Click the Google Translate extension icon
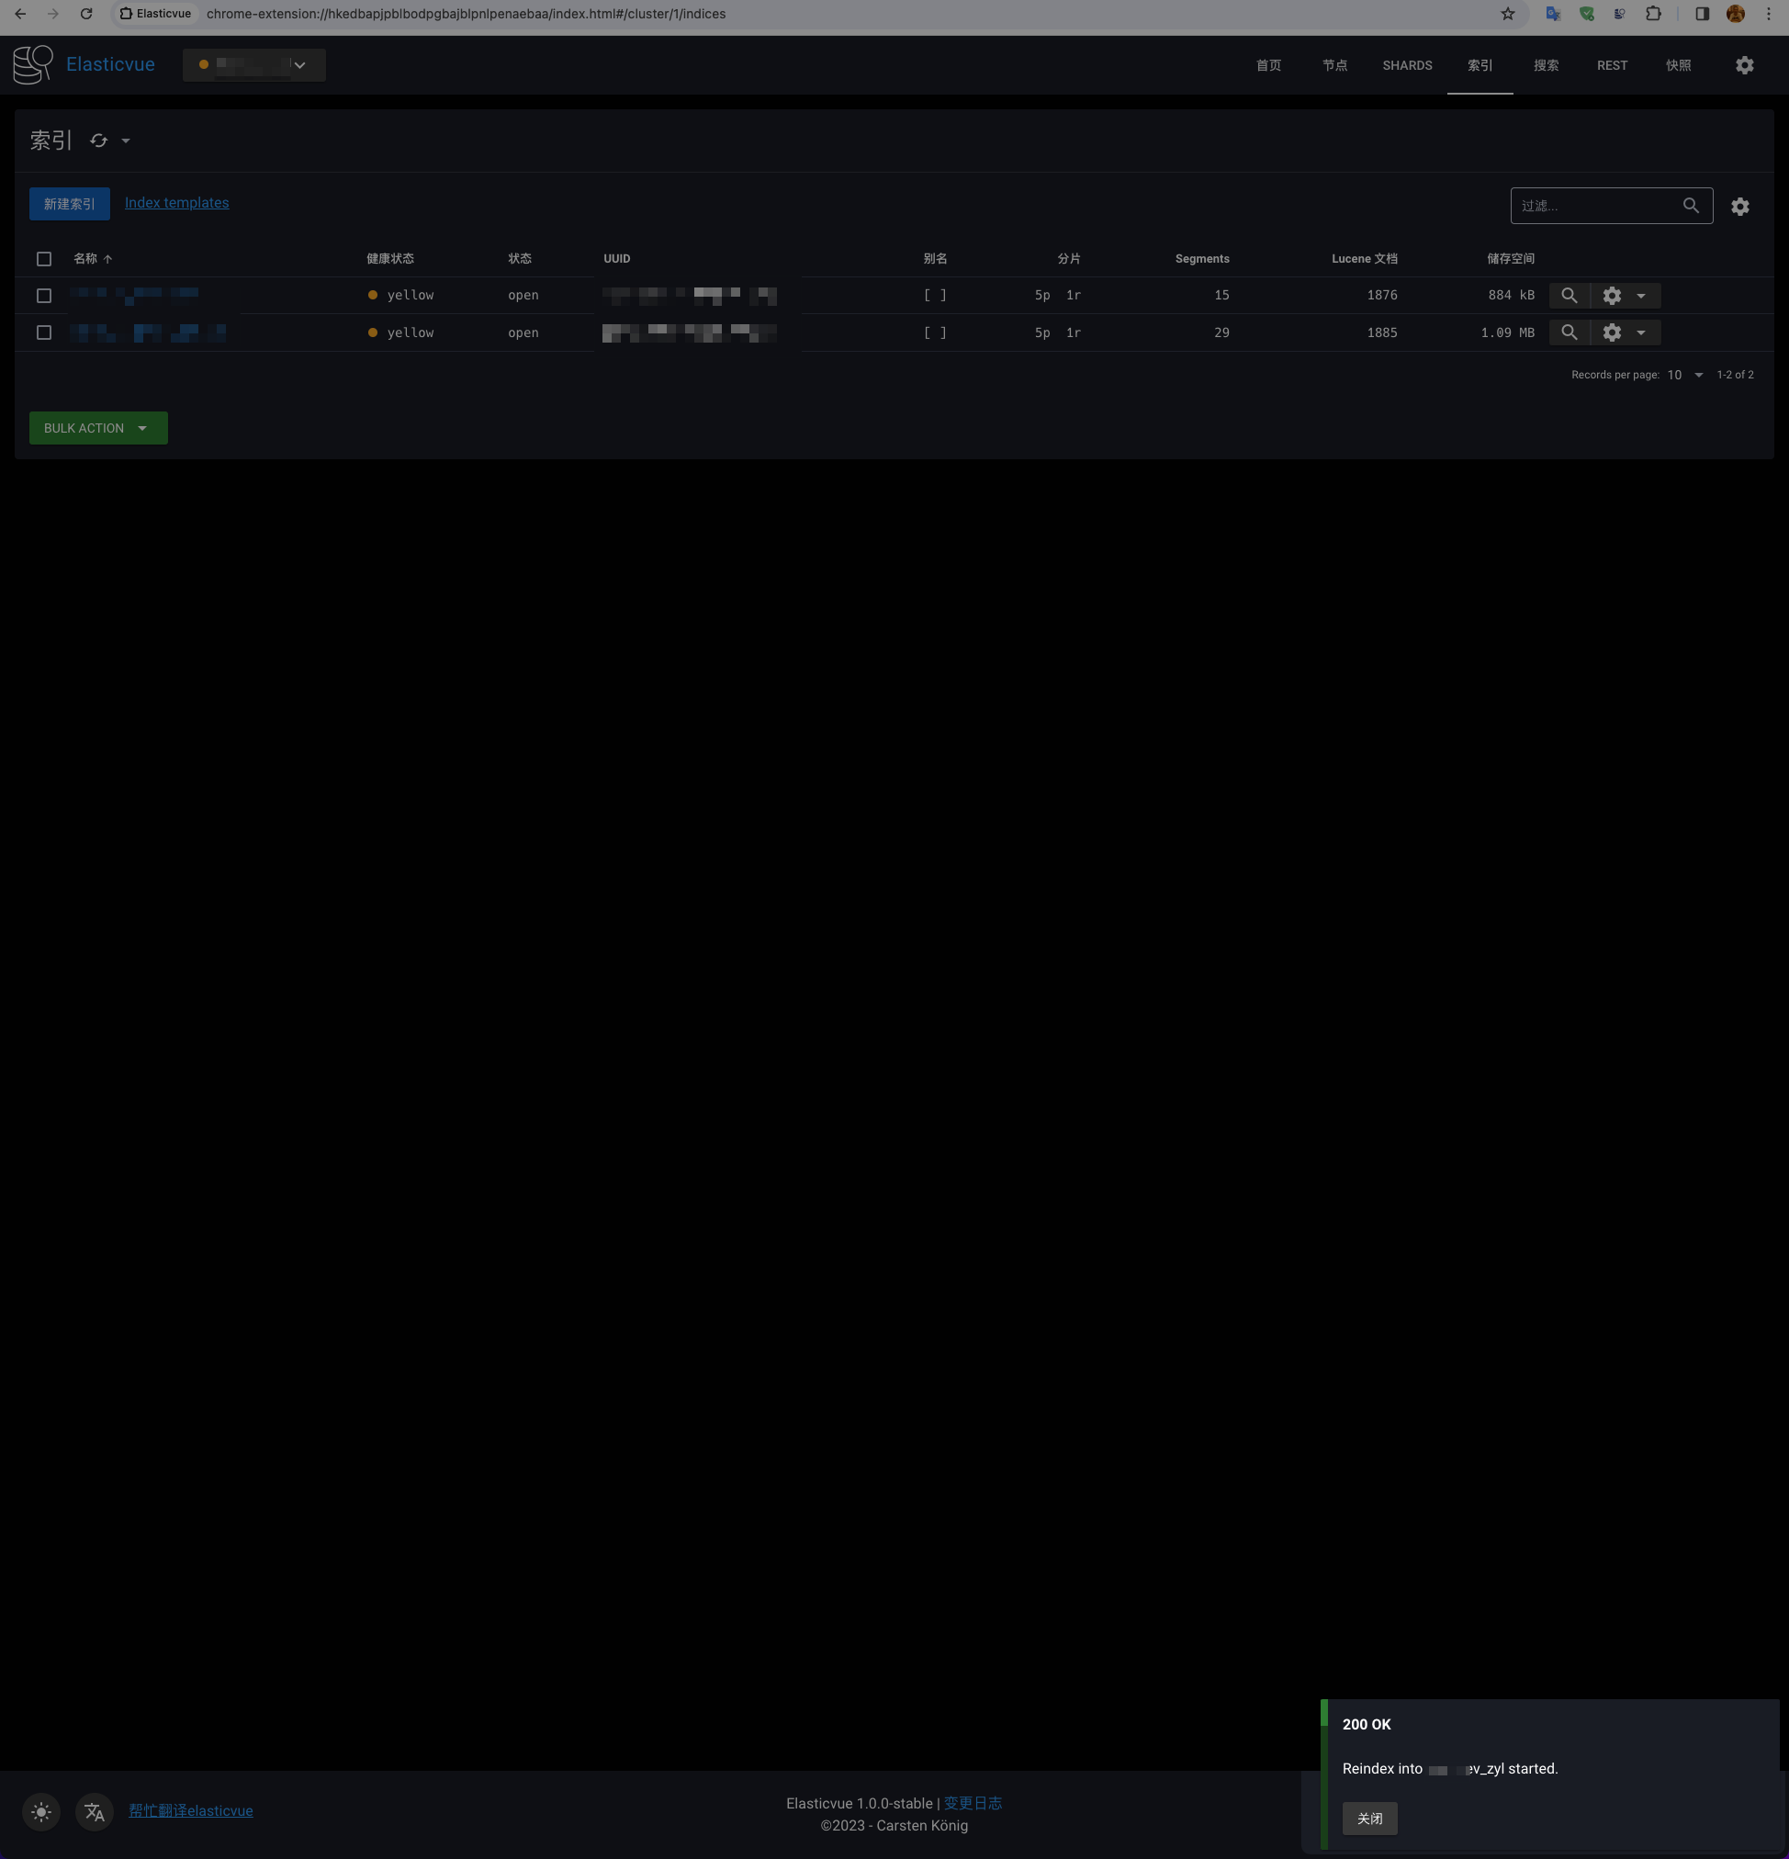Viewport: 1789px width, 1859px height. tap(1553, 14)
